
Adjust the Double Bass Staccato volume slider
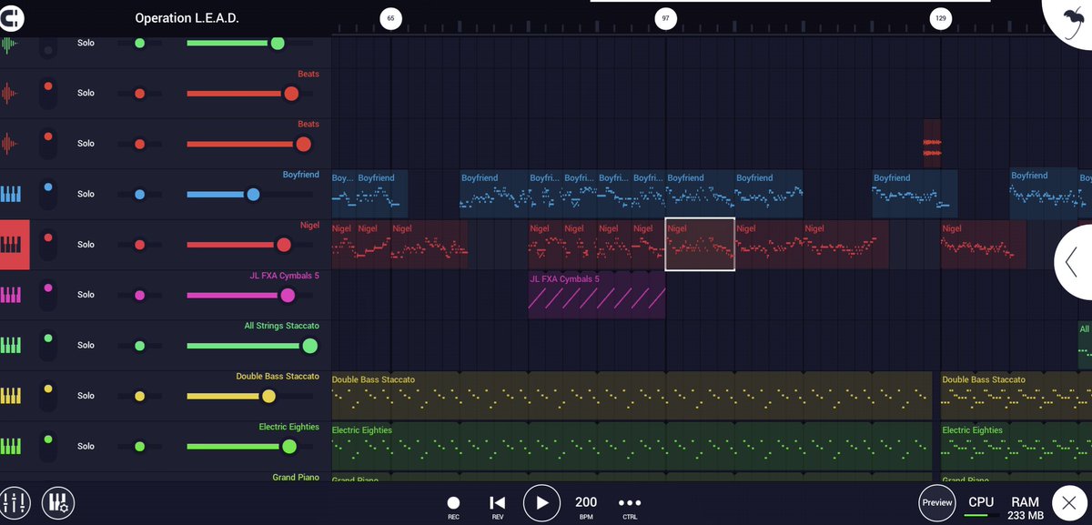coord(268,396)
